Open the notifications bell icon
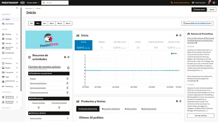Viewport: 218px width, 122px height. 209,3
